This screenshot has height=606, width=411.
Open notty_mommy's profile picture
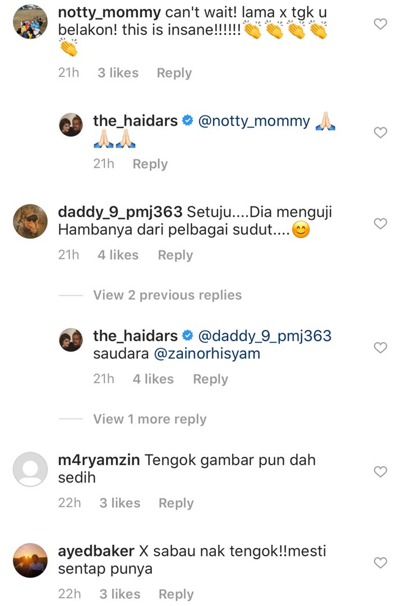pyautogui.click(x=30, y=22)
